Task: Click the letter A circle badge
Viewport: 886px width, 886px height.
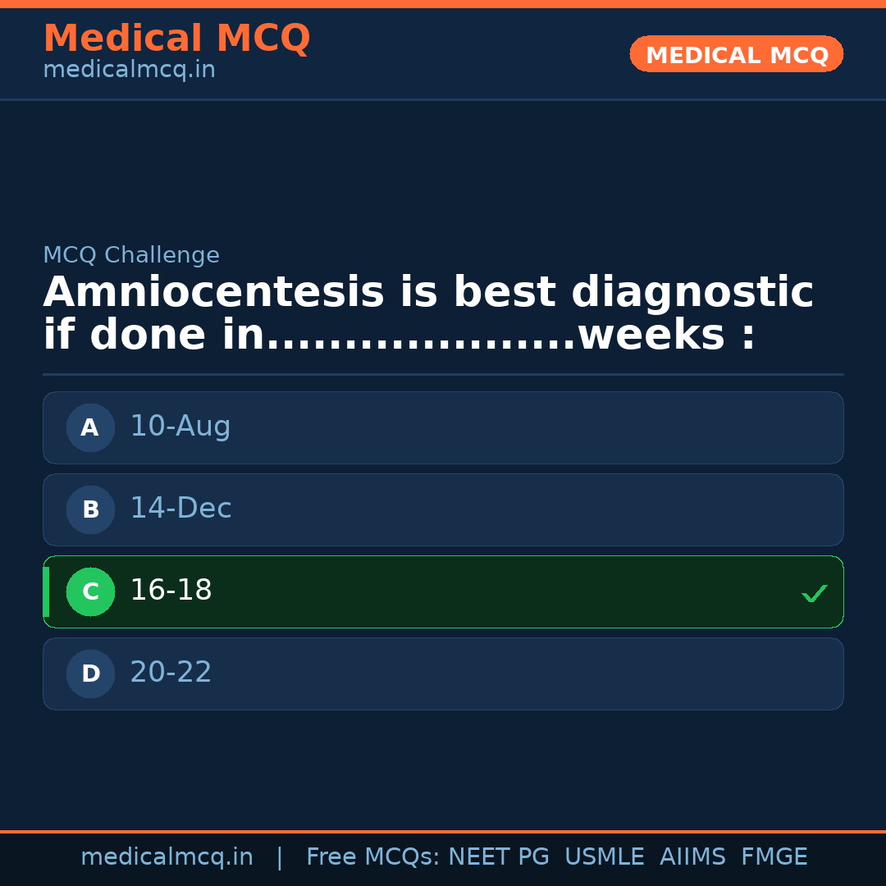Action: [90, 427]
